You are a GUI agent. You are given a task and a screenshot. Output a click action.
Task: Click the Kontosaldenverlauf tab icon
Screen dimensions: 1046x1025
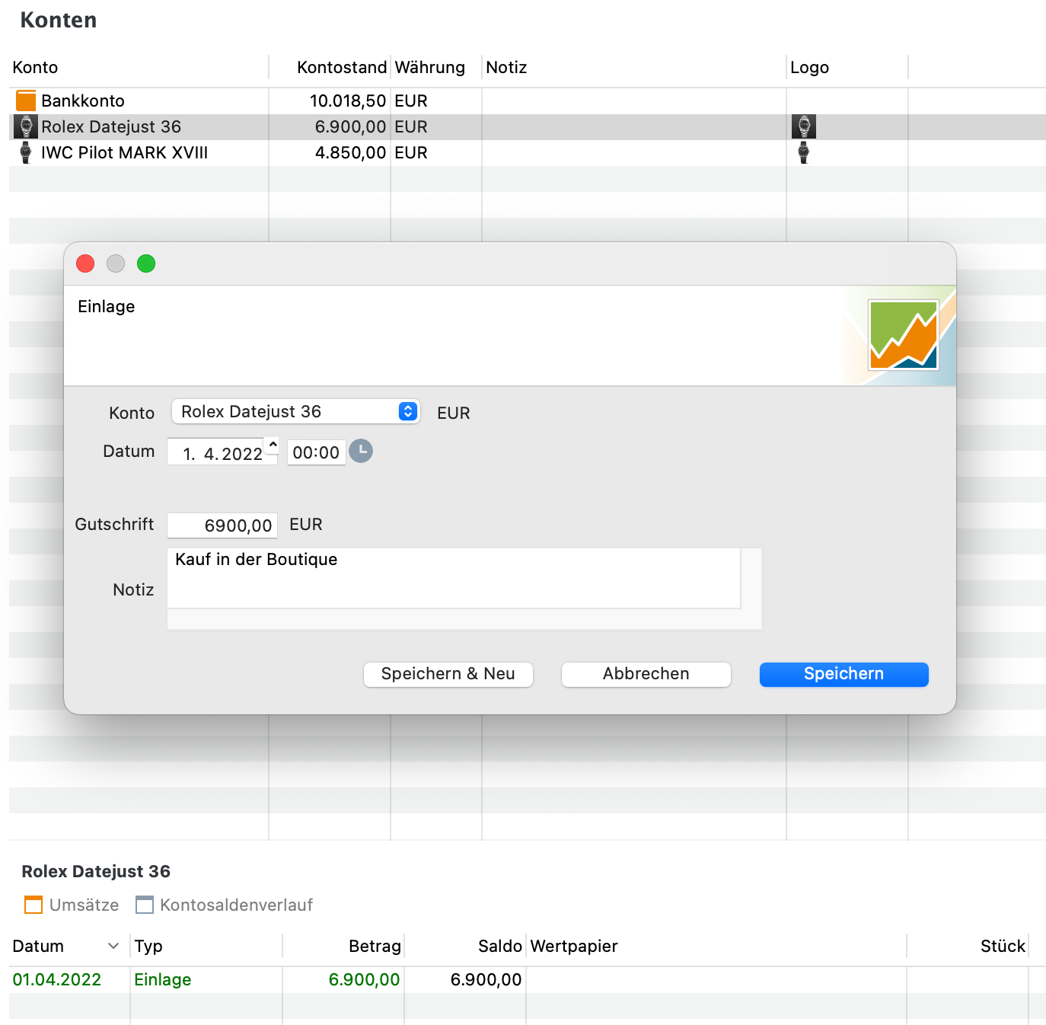[145, 905]
